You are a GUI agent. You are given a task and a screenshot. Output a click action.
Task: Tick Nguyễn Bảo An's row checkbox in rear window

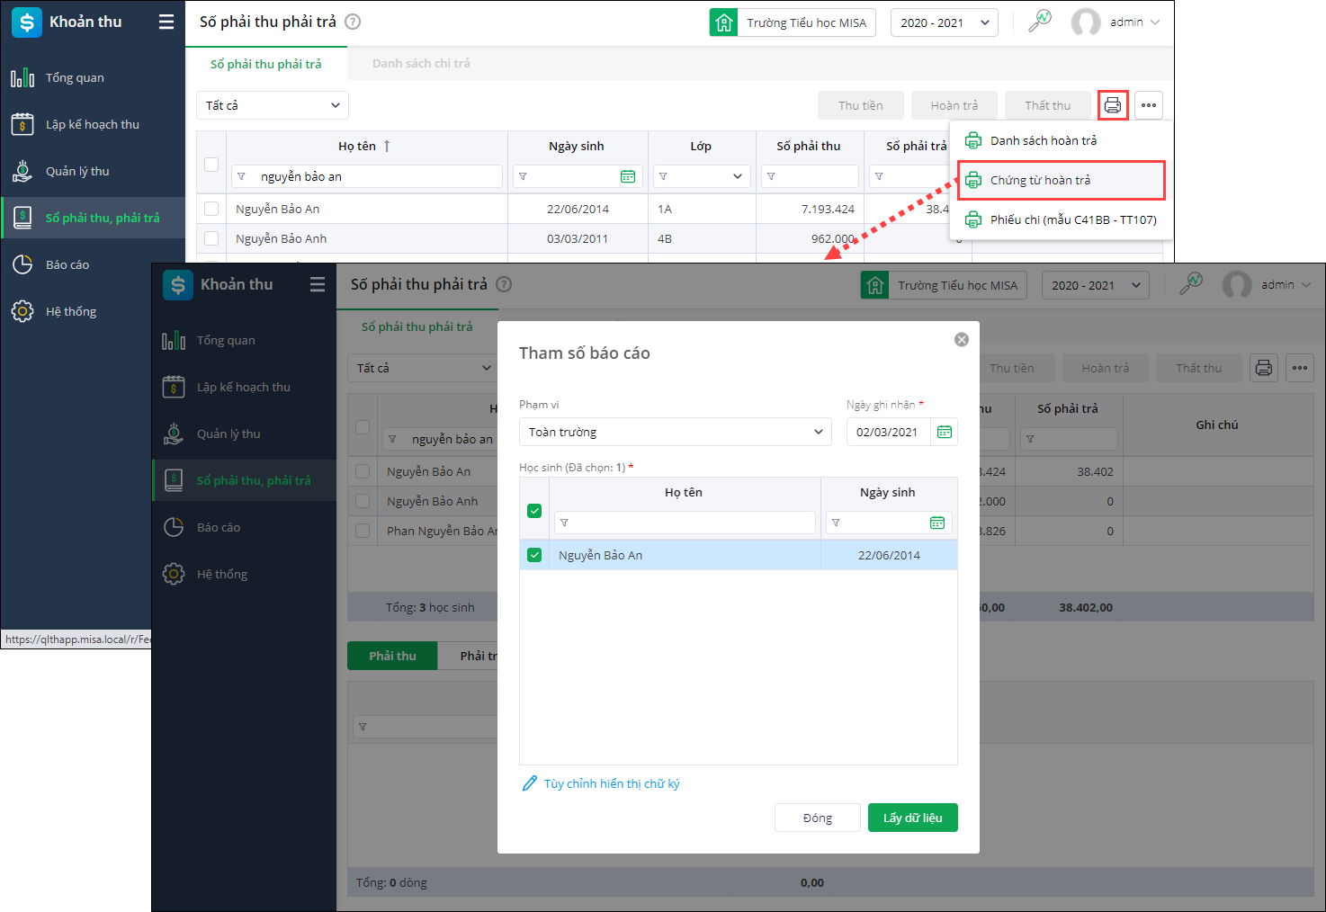211,209
